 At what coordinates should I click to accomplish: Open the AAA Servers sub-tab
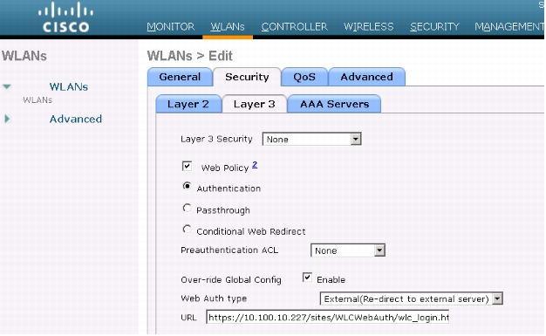[x=334, y=104]
